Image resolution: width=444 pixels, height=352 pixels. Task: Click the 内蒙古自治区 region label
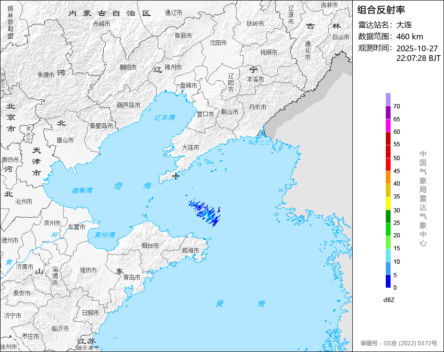110,13
